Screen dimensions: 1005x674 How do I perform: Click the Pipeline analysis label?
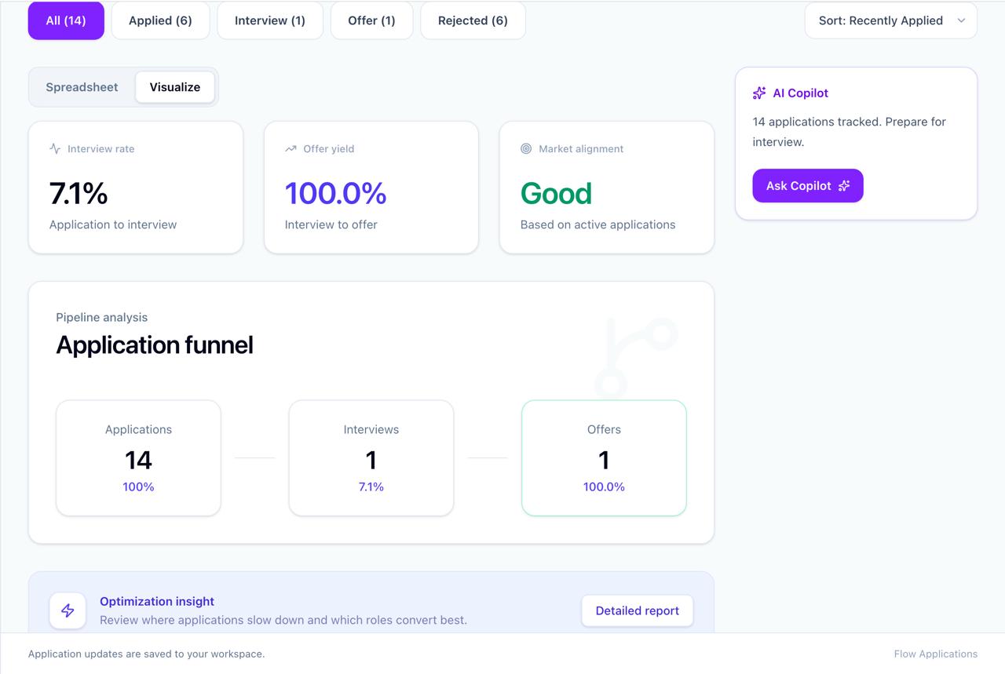(x=102, y=317)
